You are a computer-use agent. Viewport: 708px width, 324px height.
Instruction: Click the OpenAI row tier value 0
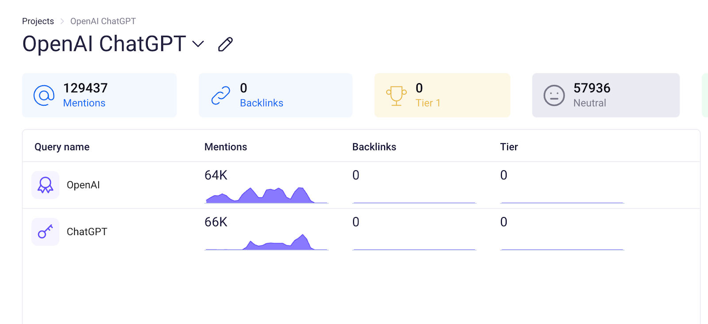(x=504, y=175)
